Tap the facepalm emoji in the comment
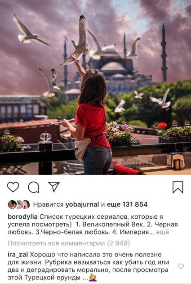 tap(93, 277)
